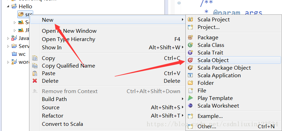Expand the Scala library node under Hello
The width and height of the screenshot is (282, 131).
pyautogui.click(x=15, y=22)
